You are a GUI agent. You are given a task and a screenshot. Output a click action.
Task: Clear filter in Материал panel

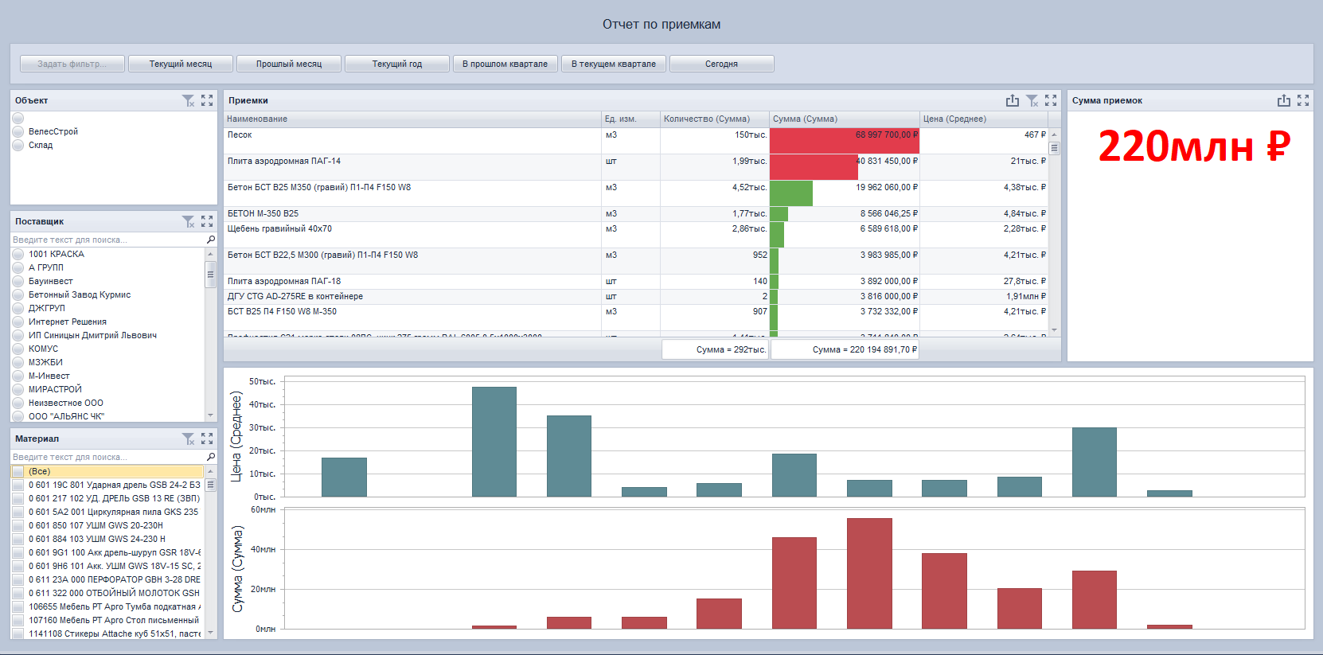click(x=188, y=439)
